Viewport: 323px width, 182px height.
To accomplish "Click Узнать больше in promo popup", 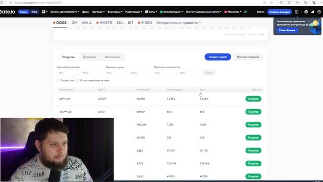I will tap(287, 30).
